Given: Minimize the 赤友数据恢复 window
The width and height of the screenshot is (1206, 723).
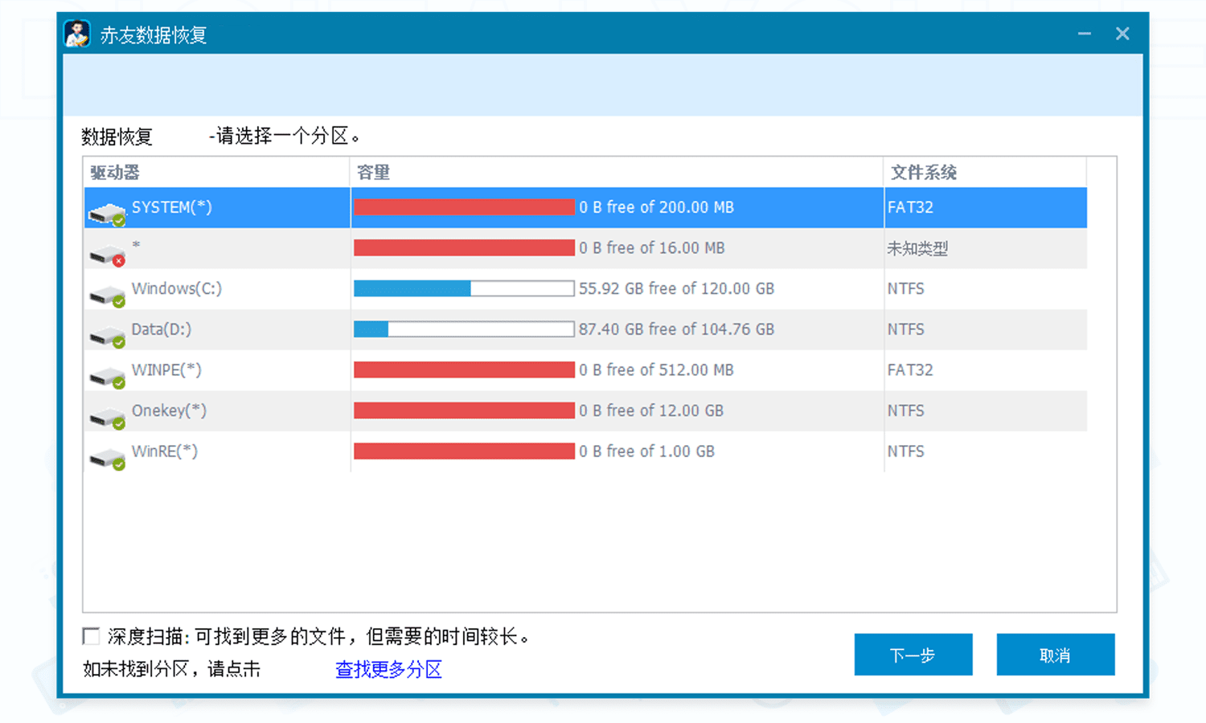Looking at the screenshot, I should click(x=1085, y=34).
